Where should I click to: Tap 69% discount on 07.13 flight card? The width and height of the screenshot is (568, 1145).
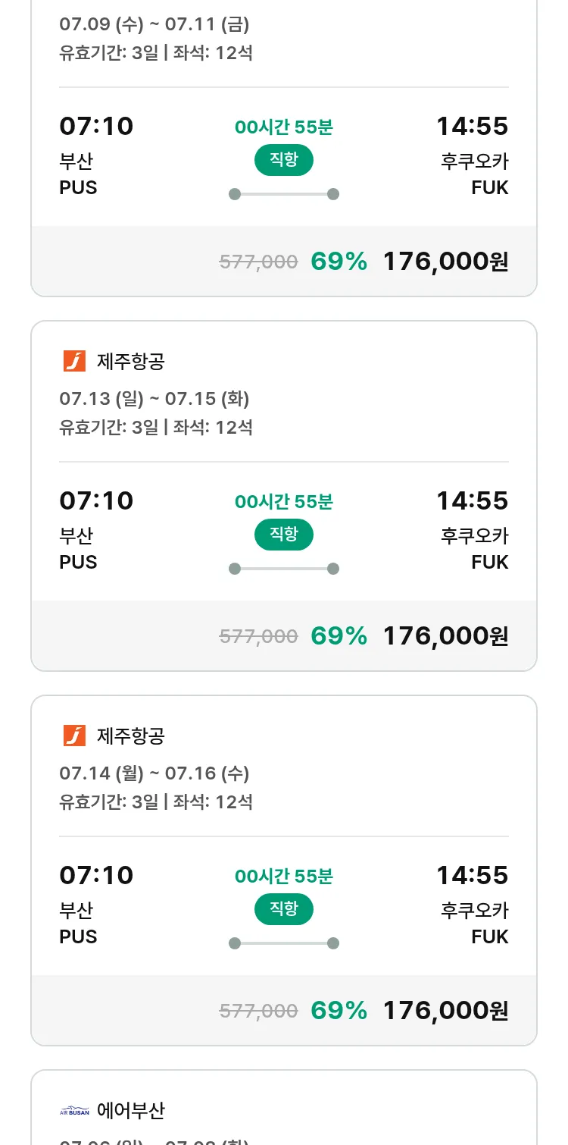tap(339, 636)
